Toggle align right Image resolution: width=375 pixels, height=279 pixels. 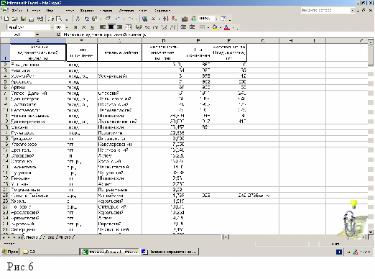click(x=120, y=27)
